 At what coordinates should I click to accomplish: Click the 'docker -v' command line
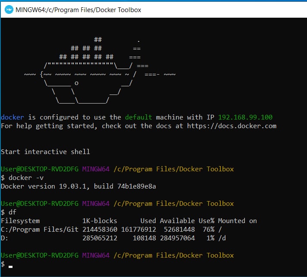point(22,178)
